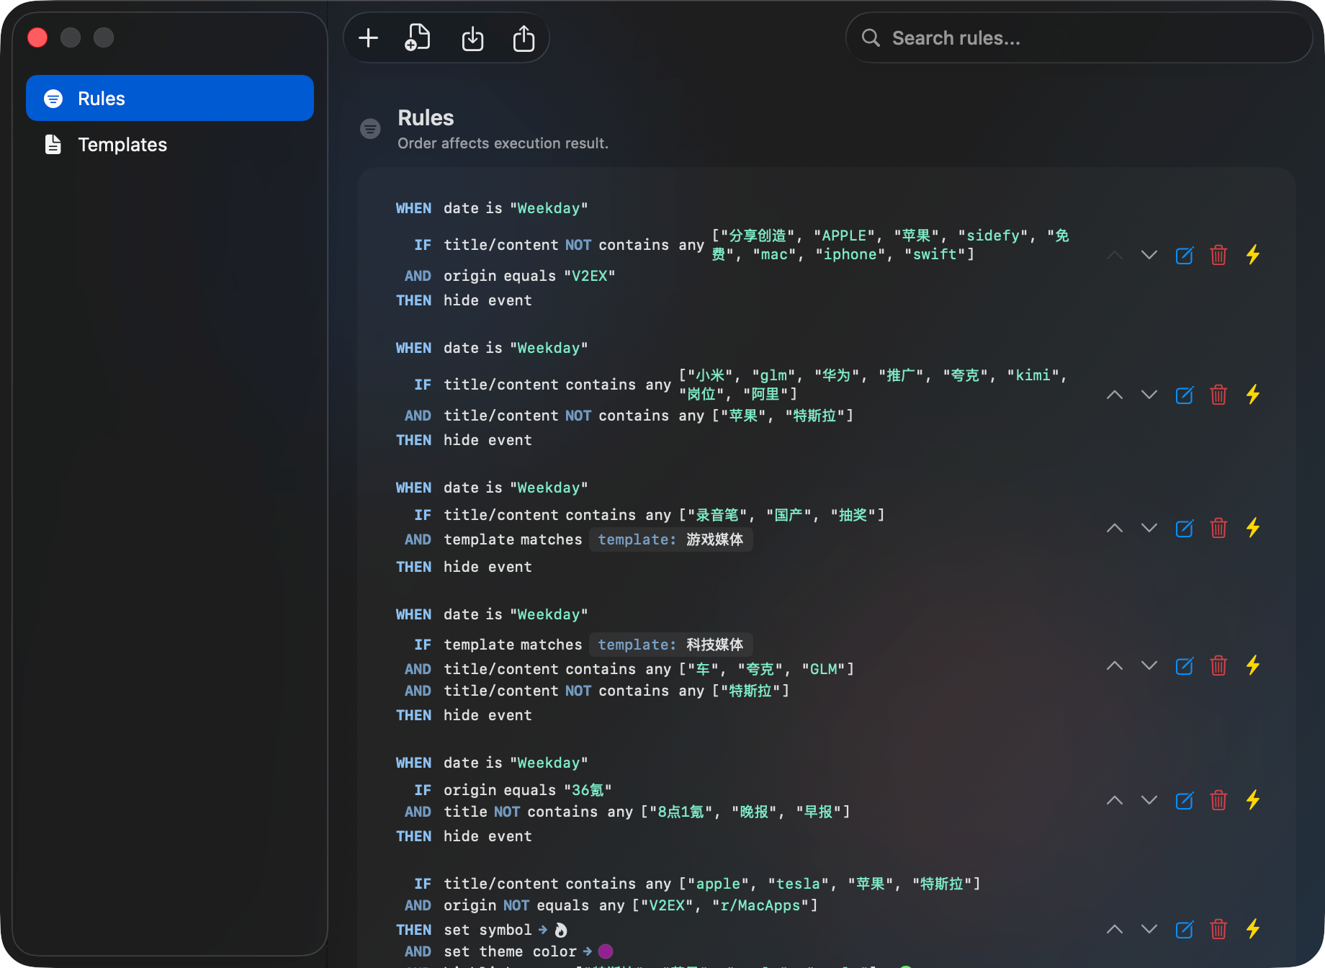Viewport: 1325px width, 968px height.
Task: Edit the rule matching template 游戏媒体
Action: (x=1184, y=528)
